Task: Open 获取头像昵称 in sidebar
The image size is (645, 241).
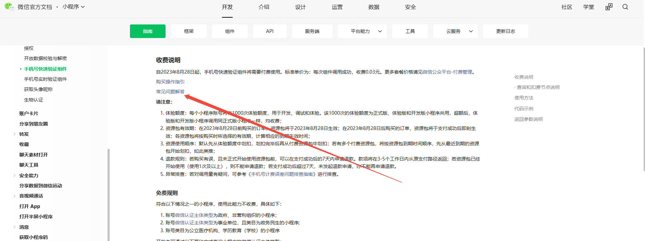Action: coord(38,89)
